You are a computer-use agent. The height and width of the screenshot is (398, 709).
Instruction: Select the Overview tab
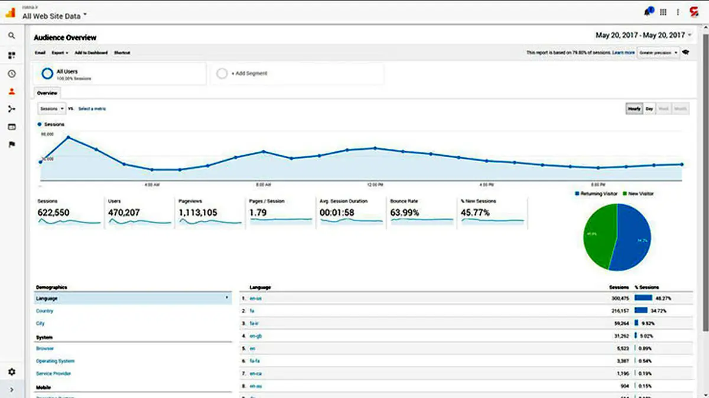[x=47, y=93]
